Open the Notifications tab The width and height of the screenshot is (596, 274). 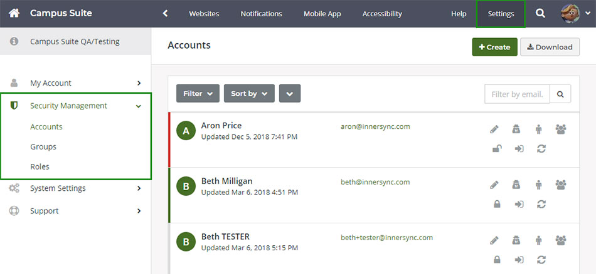[x=261, y=14]
